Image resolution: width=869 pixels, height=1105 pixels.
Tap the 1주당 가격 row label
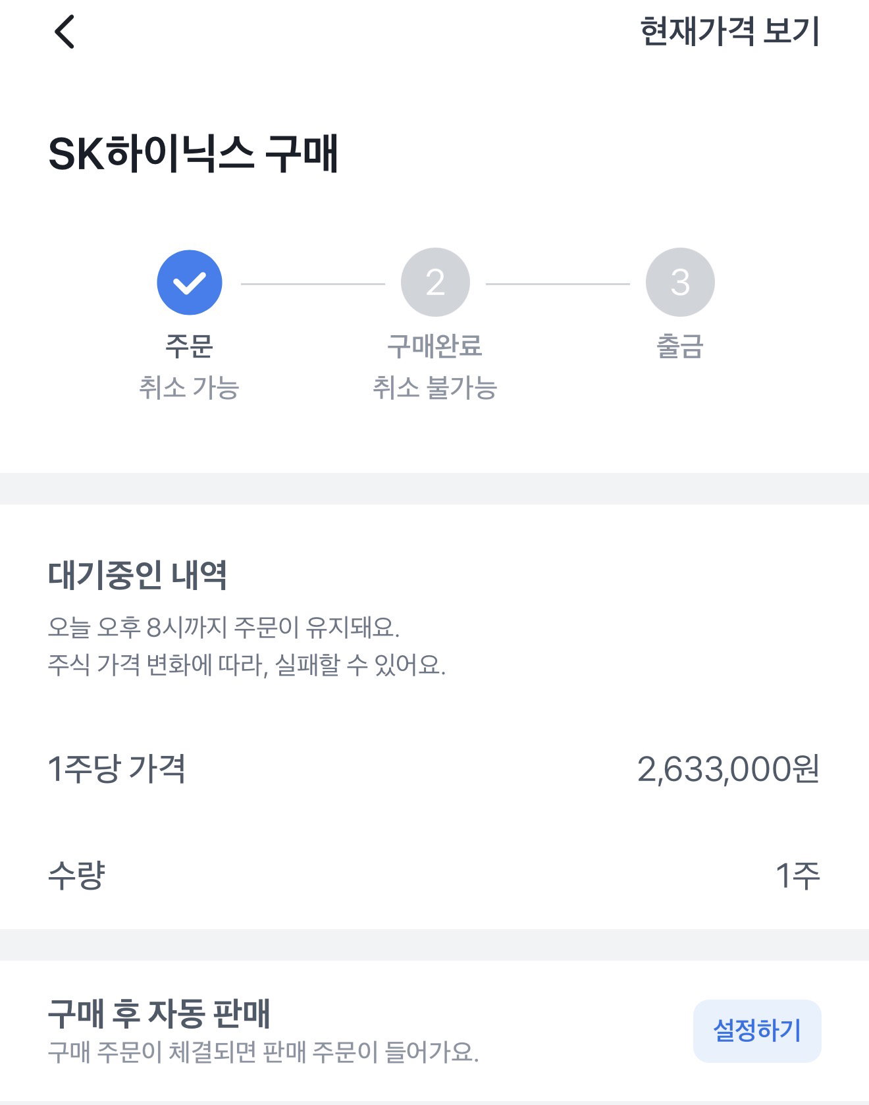(117, 768)
